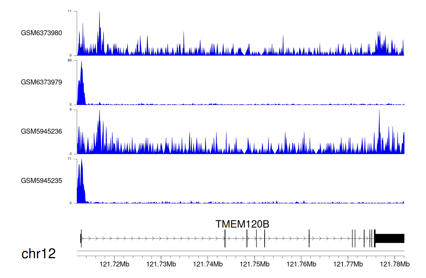Viewport: 426px width, 278px height.
Task: Click the y-axis maximum value 11
Action: [x=70, y=11]
